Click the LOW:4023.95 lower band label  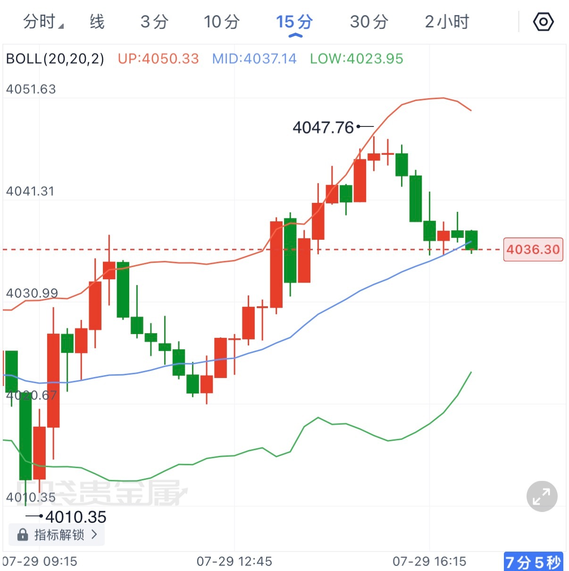coord(357,59)
